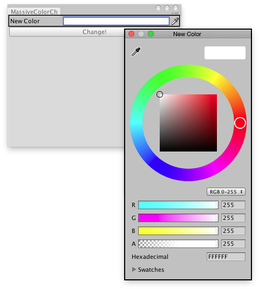Image resolution: width=259 pixels, height=289 pixels.
Task: Click the A alpha channel slider
Action: pos(178,244)
